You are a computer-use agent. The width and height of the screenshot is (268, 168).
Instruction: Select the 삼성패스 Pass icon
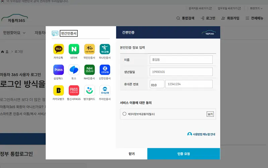click(x=58, y=70)
